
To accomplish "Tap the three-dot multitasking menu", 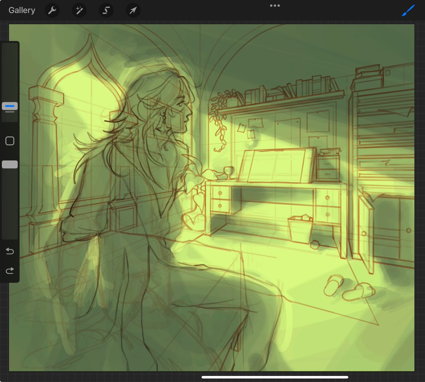I will [x=275, y=6].
